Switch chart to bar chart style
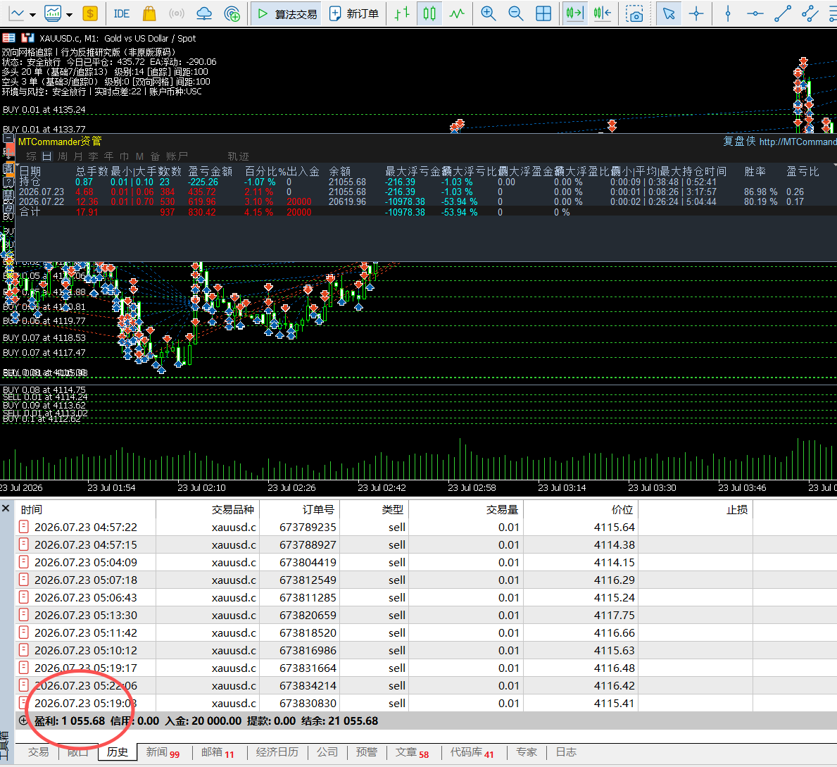The height and width of the screenshot is (767, 837). point(402,13)
